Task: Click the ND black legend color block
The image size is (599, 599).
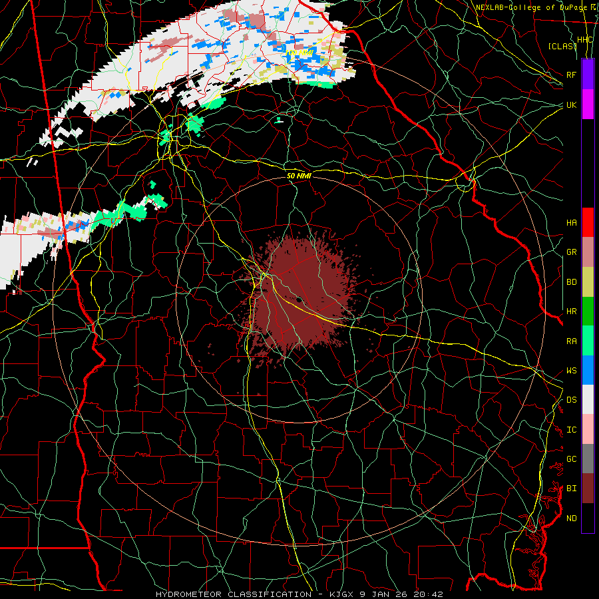Action: pos(588,518)
